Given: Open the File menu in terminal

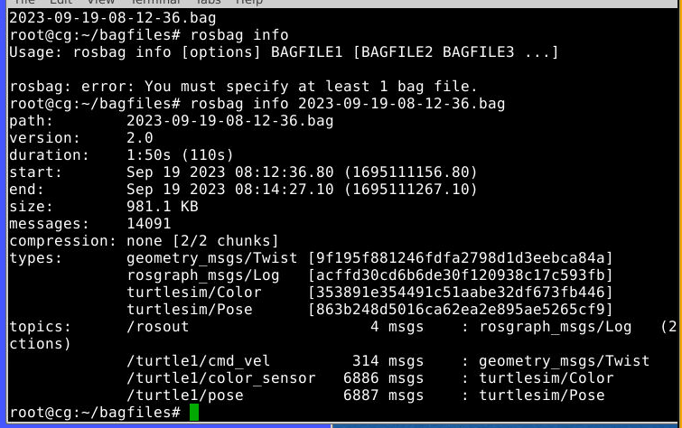Looking at the screenshot, I should click(x=24, y=2).
